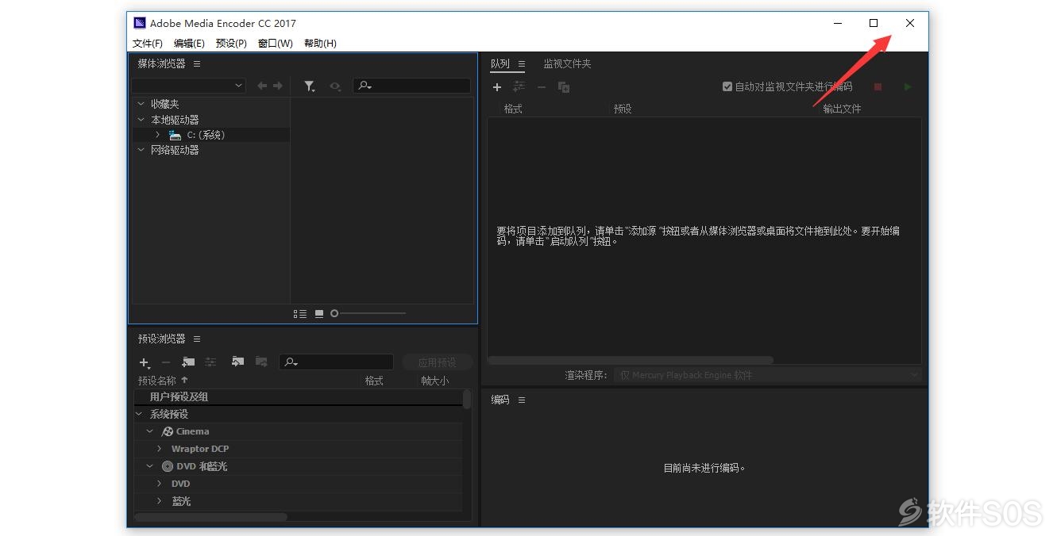Collapse the DVD 和蓝光 group

(x=149, y=466)
